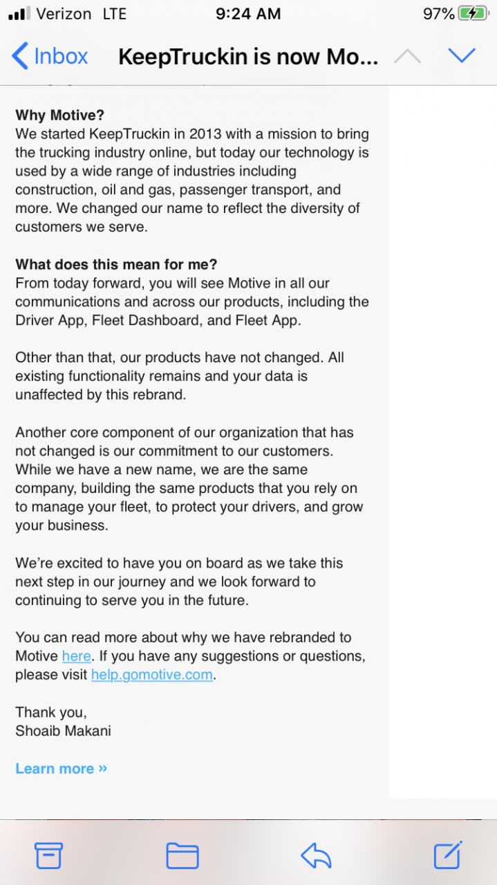The width and height of the screenshot is (497, 885).
Task: Show previous message with the up arrow
Action: (x=407, y=56)
